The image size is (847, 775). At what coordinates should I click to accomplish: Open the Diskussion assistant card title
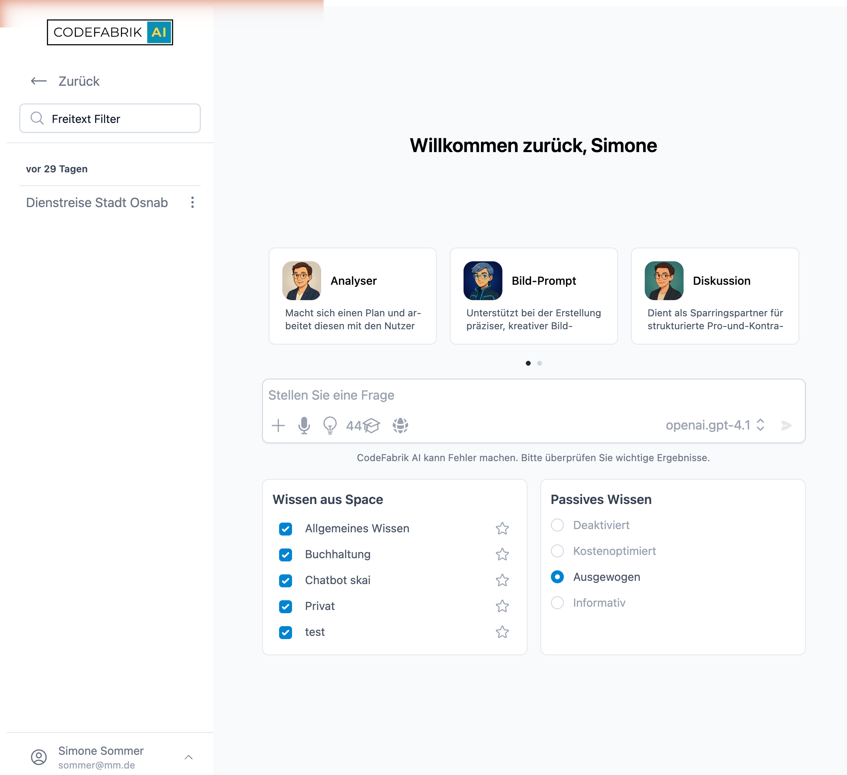[721, 281]
